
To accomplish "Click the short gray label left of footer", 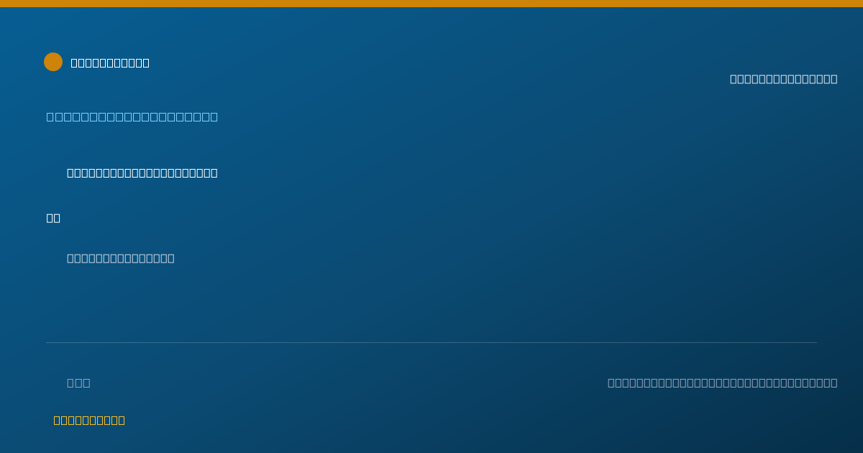I will (x=78, y=383).
